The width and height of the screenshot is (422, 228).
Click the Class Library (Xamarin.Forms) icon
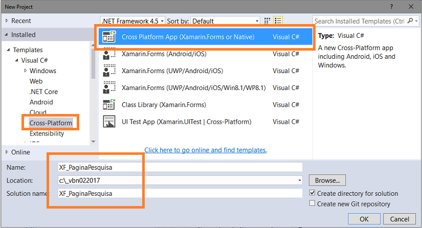coord(109,105)
